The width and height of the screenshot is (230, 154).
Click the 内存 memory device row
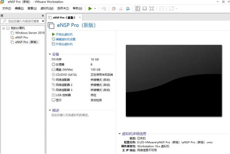click(x=82, y=59)
